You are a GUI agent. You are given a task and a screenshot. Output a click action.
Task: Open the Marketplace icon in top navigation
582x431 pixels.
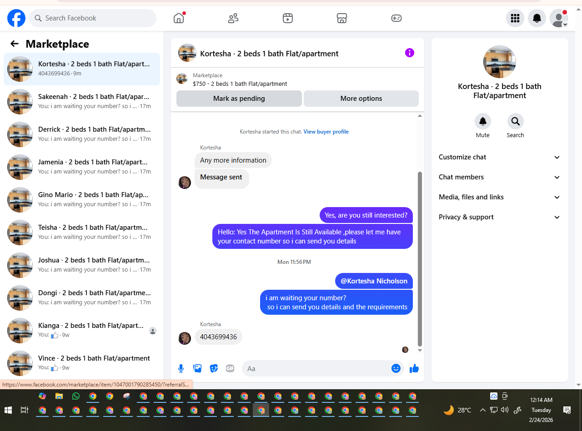(x=342, y=18)
